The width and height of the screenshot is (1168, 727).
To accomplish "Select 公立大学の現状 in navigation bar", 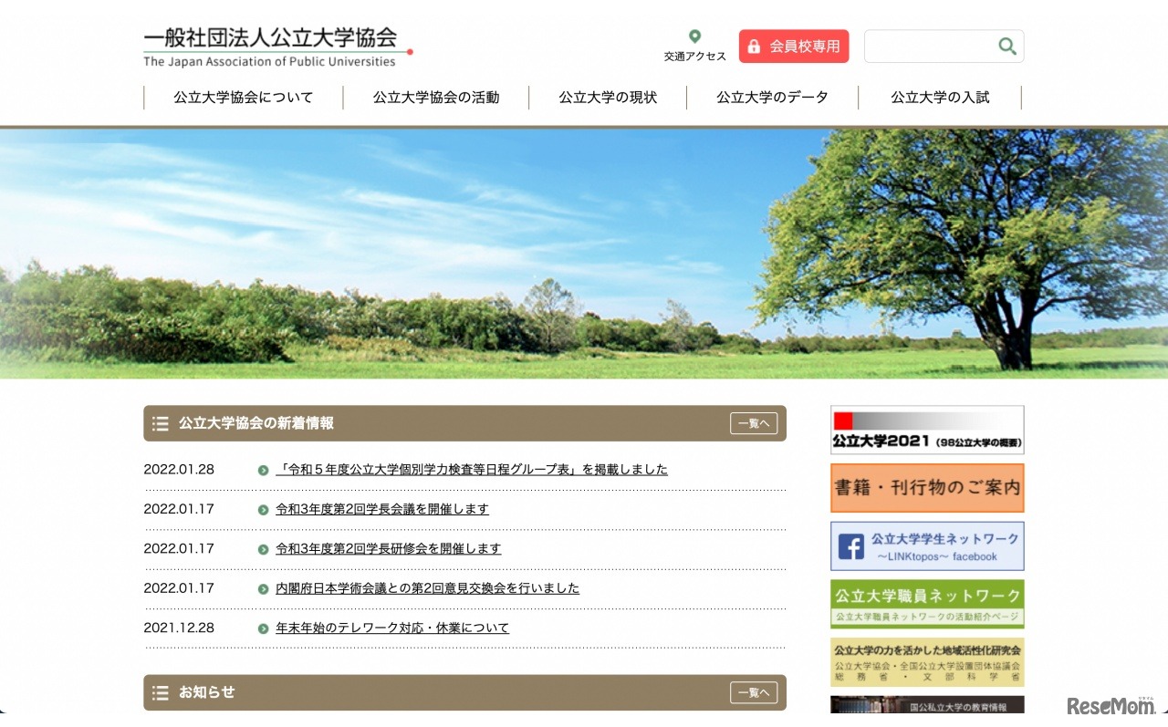I will [x=608, y=98].
